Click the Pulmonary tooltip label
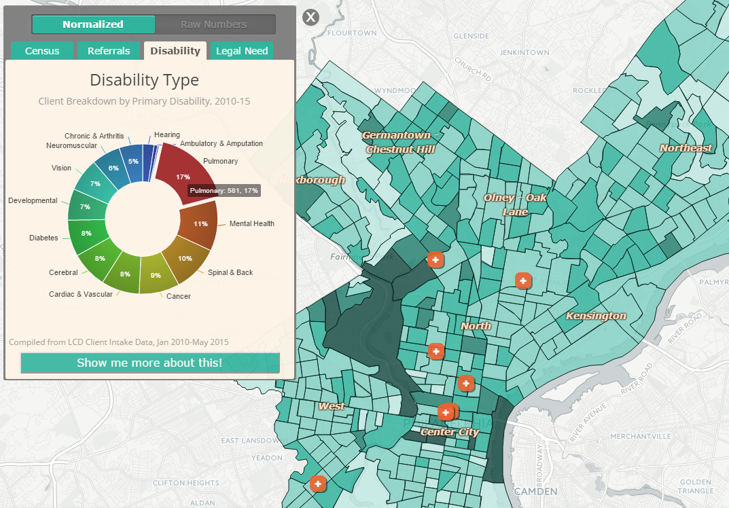Screen dimensions: 729x508 [223, 191]
